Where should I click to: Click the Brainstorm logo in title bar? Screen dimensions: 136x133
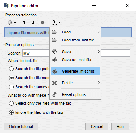point(6,5)
